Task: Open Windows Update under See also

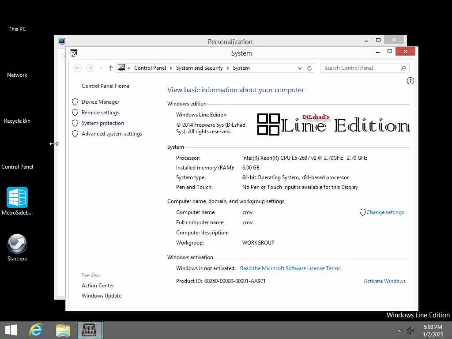Action: pos(102,296)
